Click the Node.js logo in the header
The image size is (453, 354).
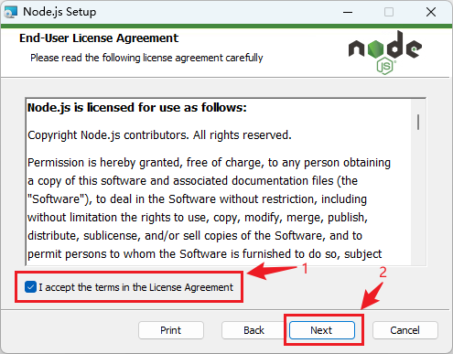click(x=385, y=52)
